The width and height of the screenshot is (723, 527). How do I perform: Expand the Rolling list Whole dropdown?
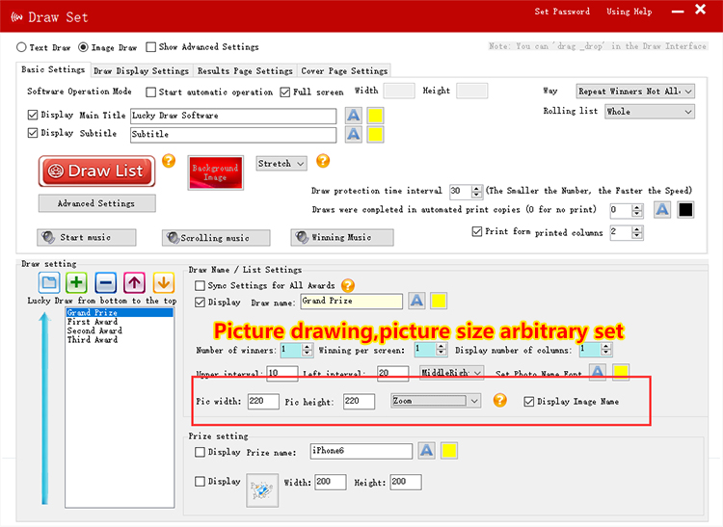(x=649, y=112)
